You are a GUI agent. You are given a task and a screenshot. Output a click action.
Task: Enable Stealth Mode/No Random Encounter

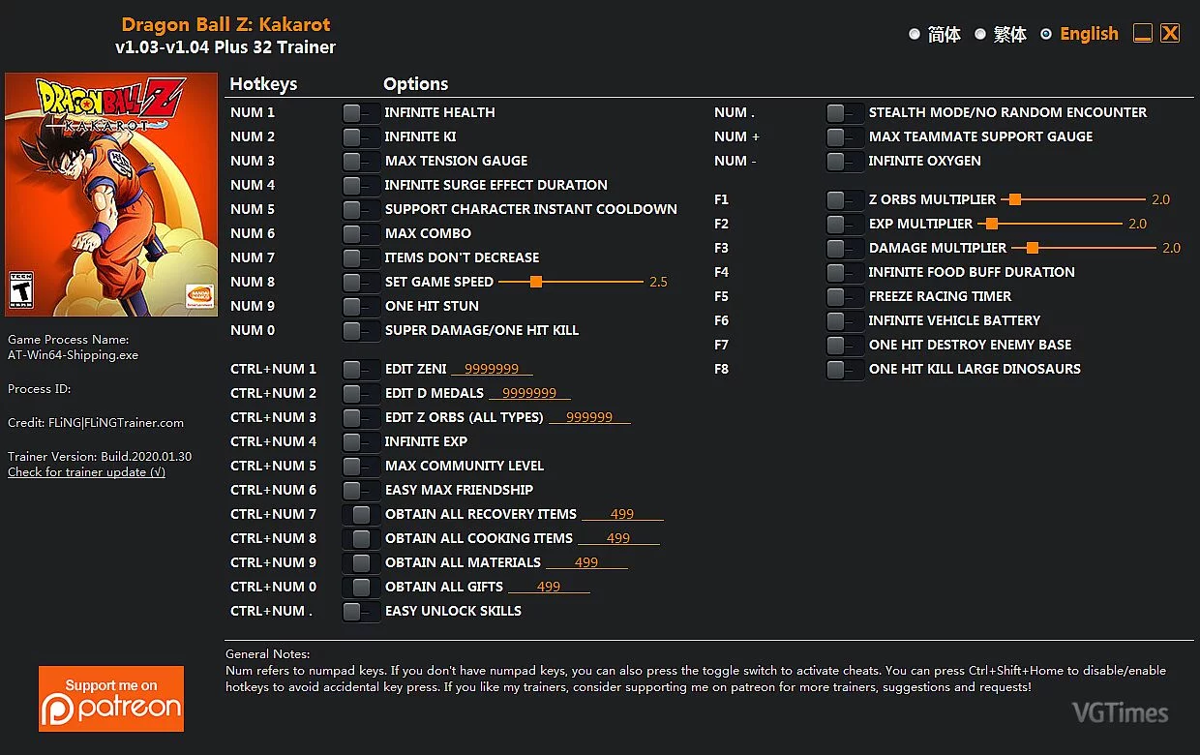pos(844,112)
